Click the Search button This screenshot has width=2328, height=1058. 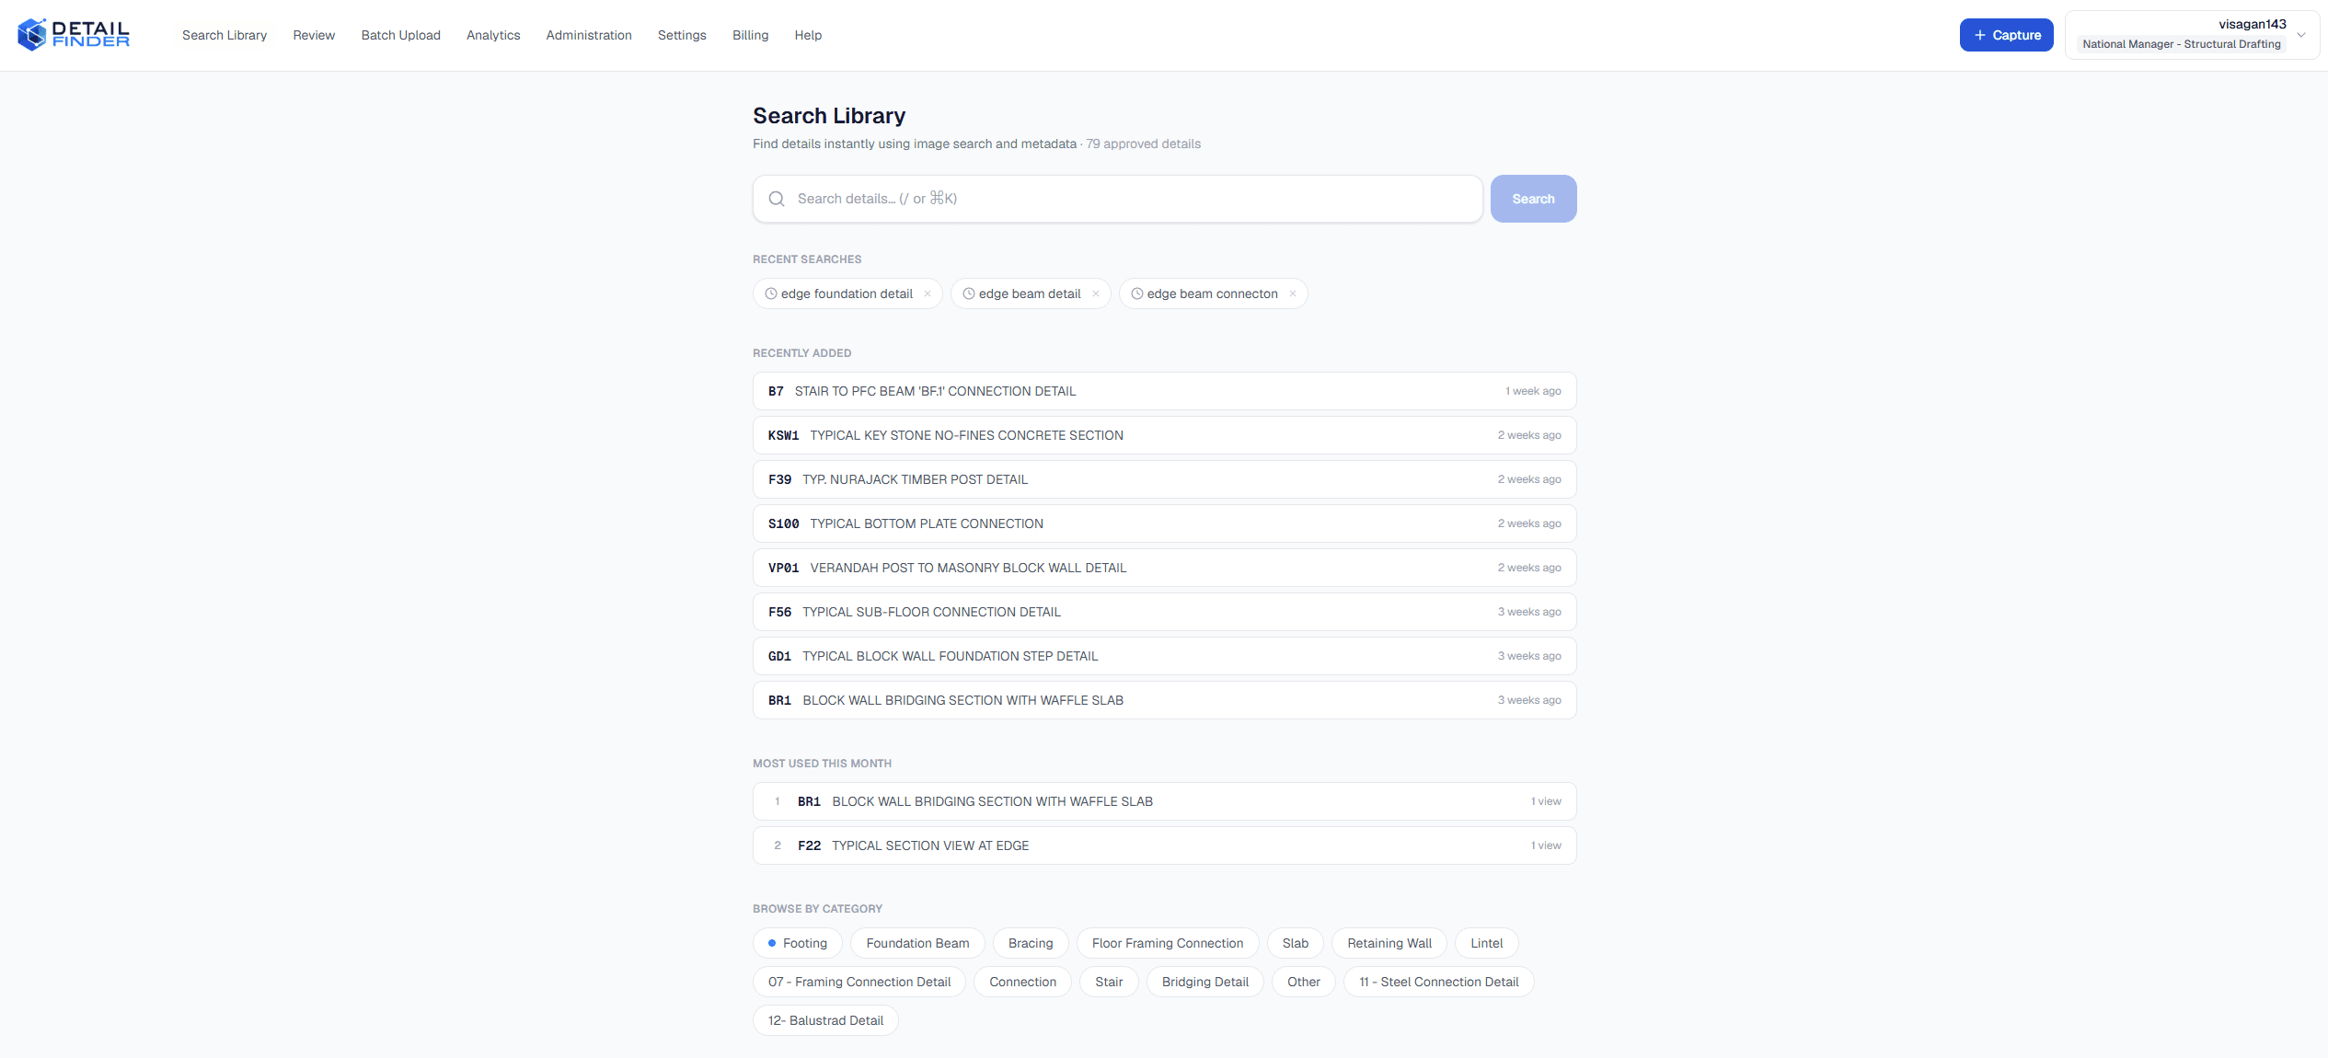(x=1533, y=199)
